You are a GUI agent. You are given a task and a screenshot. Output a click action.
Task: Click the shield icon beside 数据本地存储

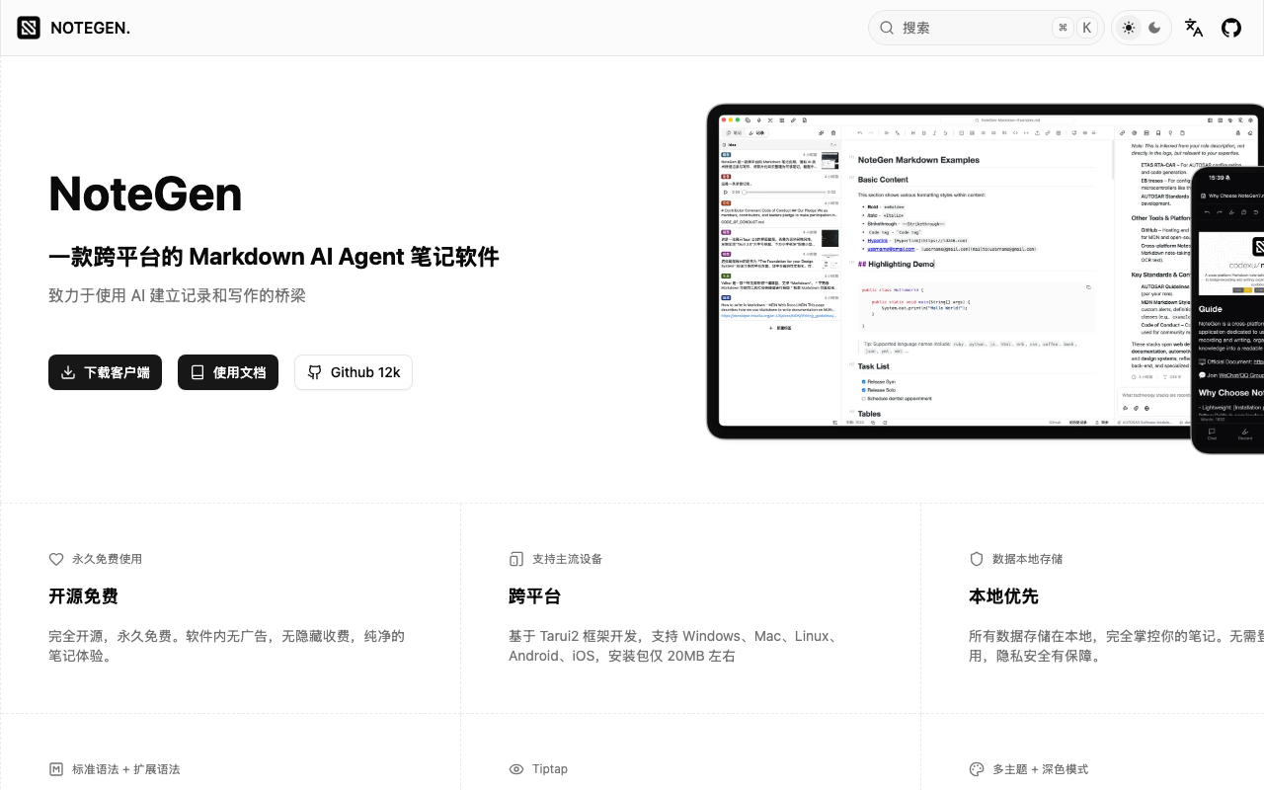coord(977,559)
